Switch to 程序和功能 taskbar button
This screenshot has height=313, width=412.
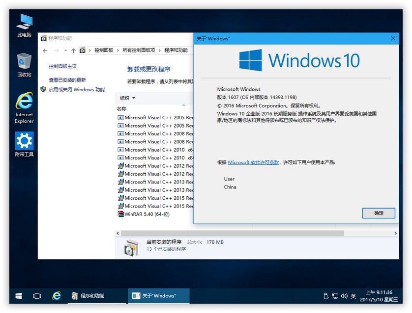pos(97,296)
